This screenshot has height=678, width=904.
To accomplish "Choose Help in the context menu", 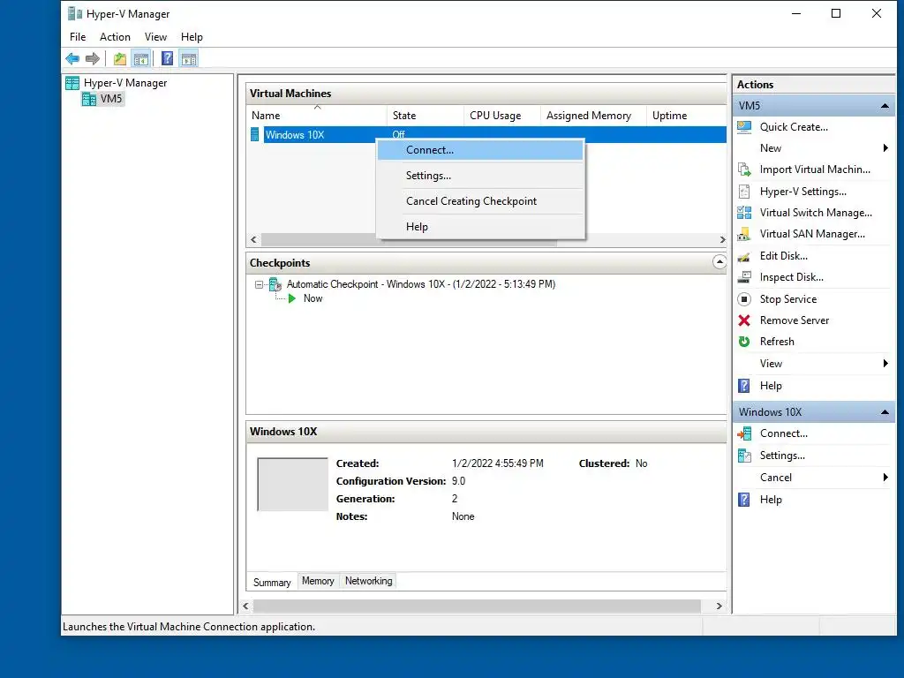I will click(x=480, y=227).
